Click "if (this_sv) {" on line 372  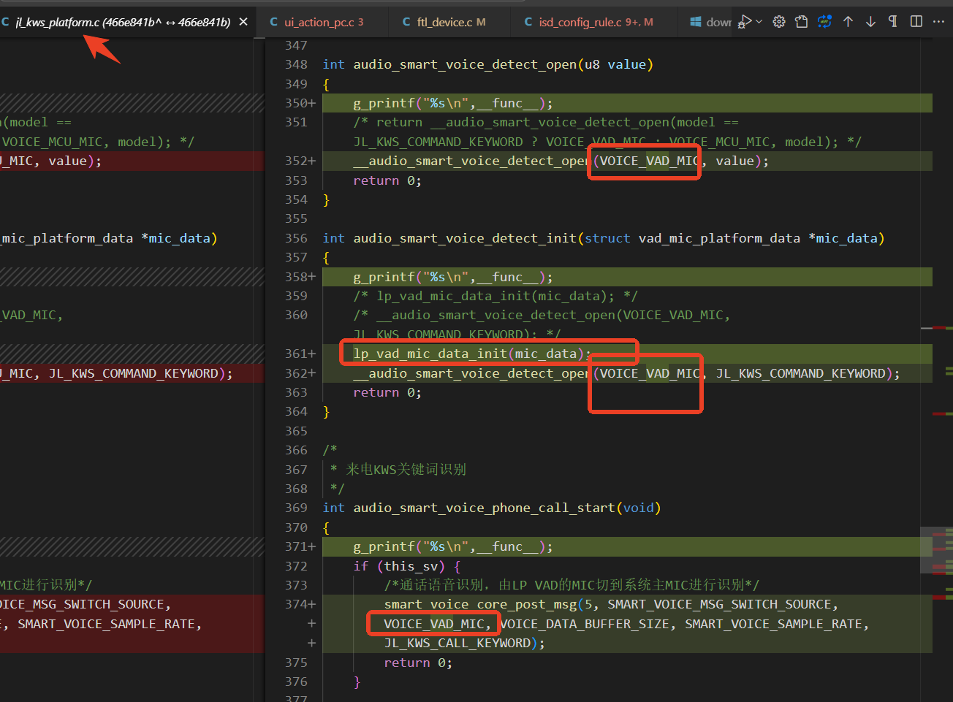pos(407,566)
